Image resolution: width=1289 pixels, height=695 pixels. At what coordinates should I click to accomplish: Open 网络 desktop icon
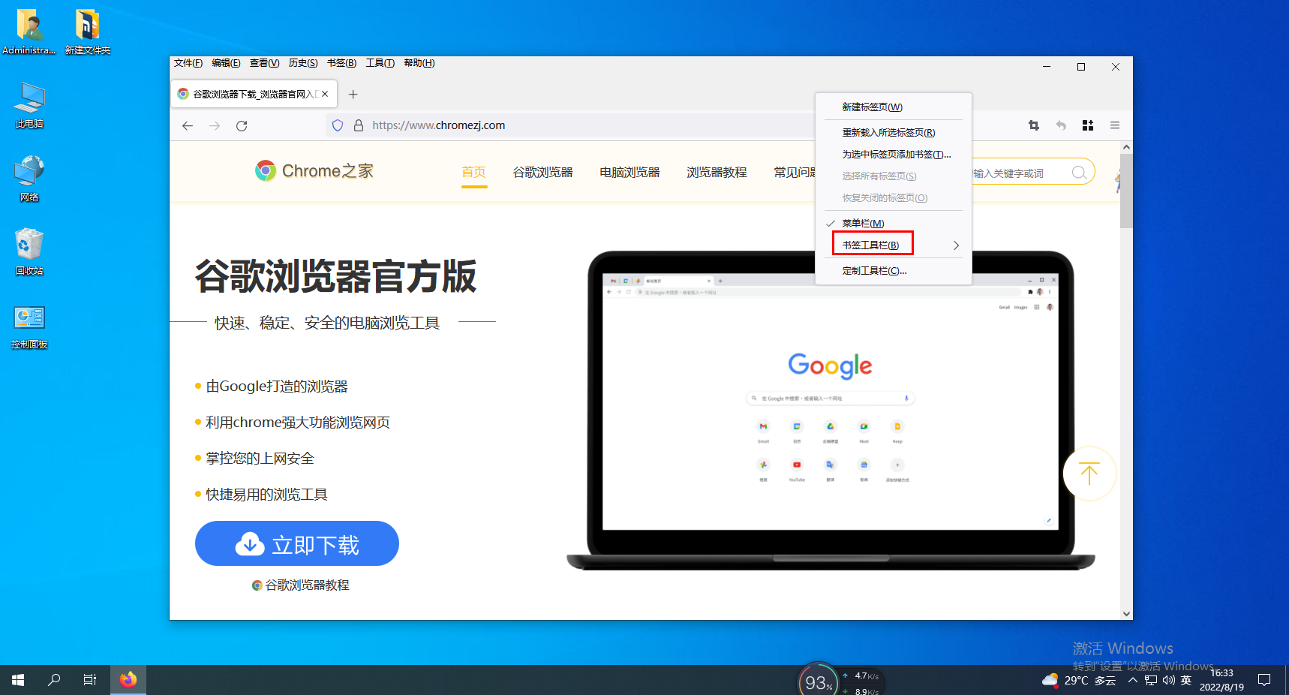pos(29,179)
